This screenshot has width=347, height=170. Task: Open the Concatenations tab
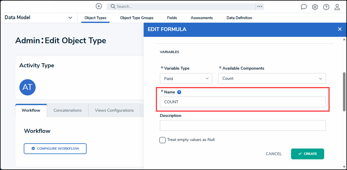click(67, 110)
